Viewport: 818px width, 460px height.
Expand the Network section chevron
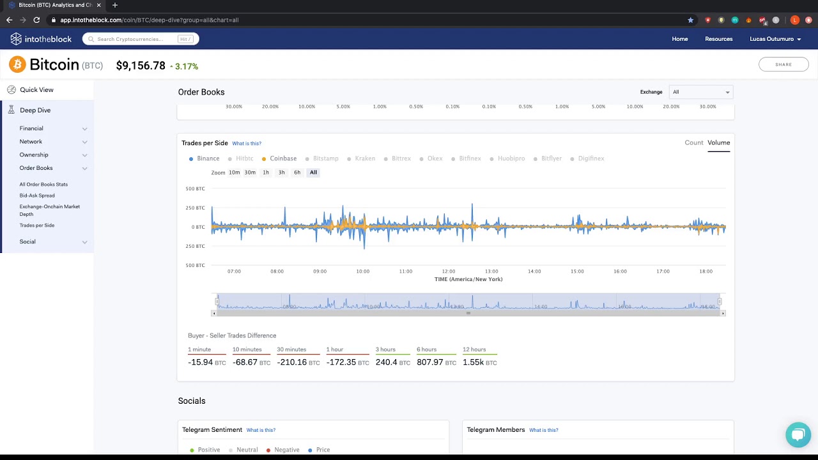(x=84, y=142)
